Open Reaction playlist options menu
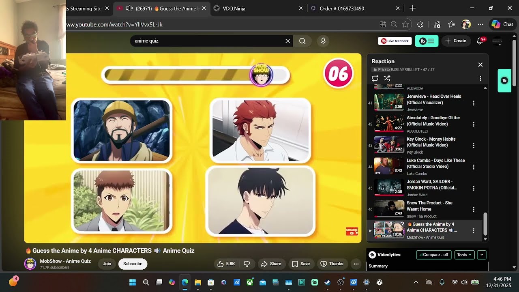 [x=480, y=78]
